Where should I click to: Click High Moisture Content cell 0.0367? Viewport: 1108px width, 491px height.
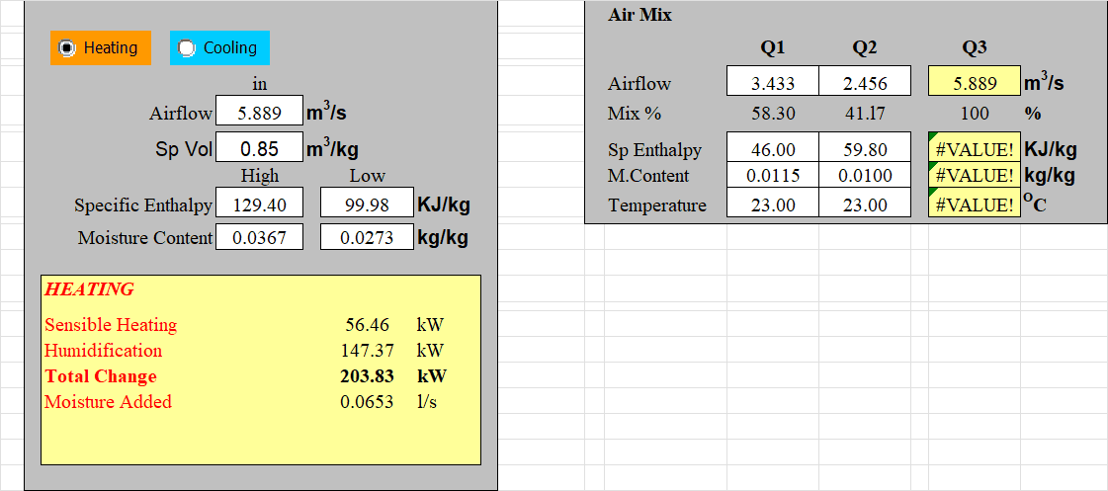click(259, 238)
